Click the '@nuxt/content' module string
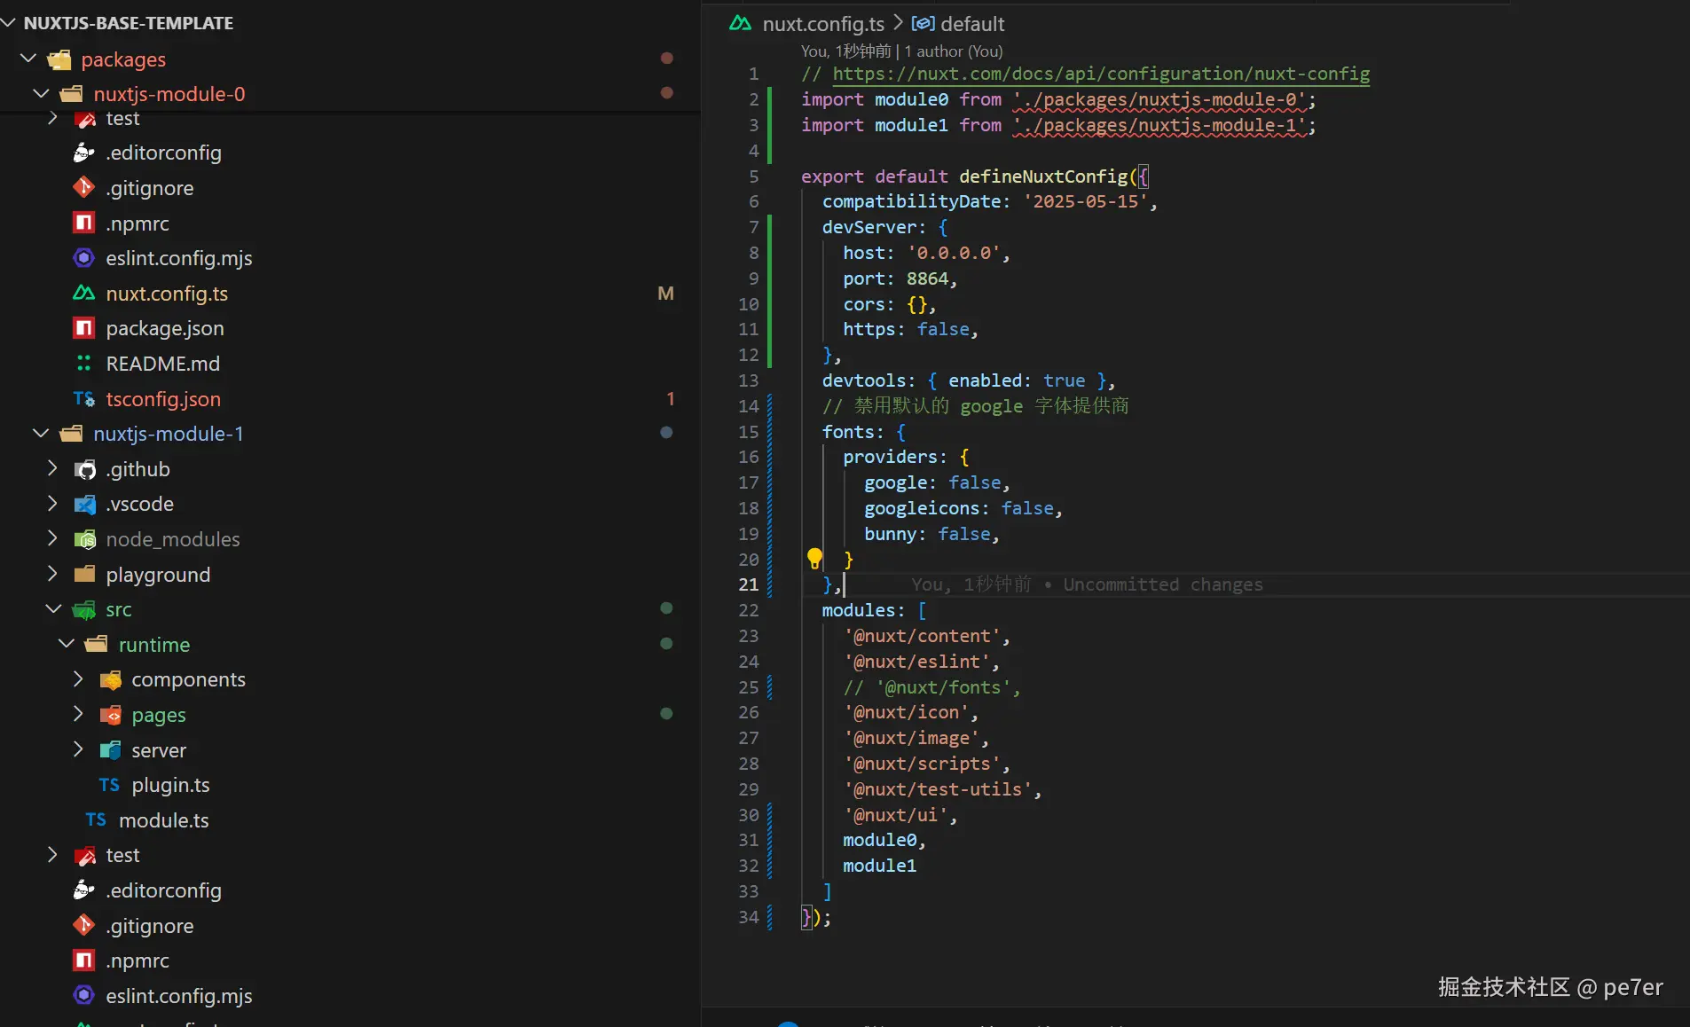The image size is (1690, 1027). click(x=922, y=636)
